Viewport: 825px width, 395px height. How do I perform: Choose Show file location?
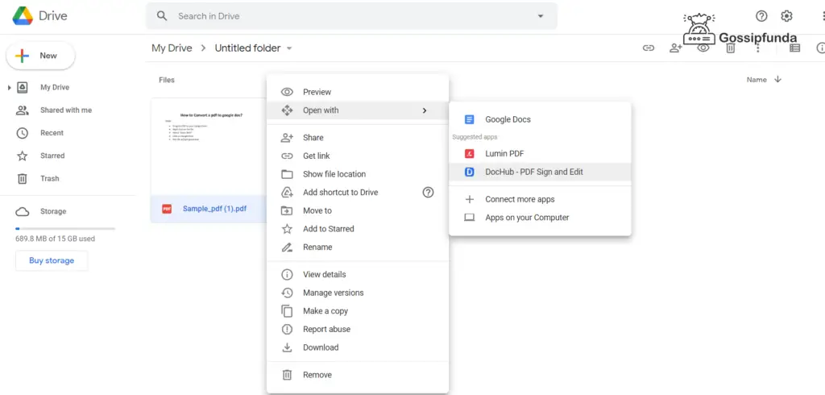coord(358,174)
